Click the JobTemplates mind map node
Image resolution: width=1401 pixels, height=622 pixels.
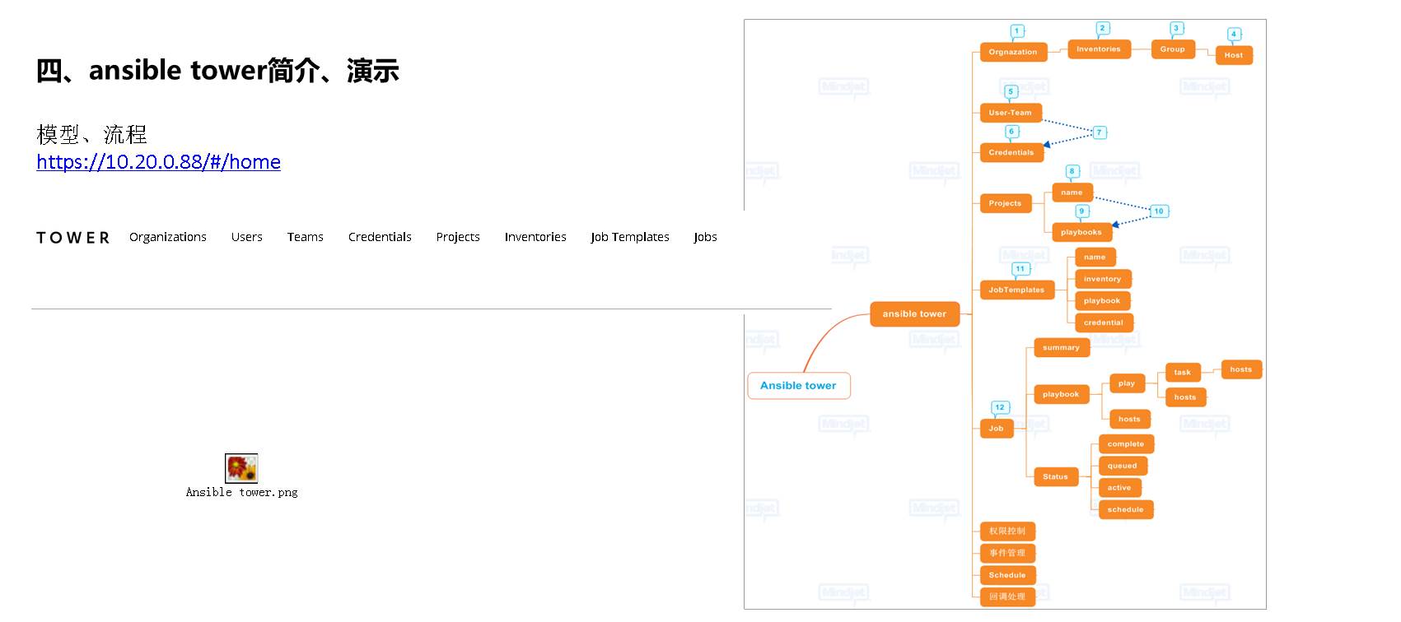point(1017,290)
